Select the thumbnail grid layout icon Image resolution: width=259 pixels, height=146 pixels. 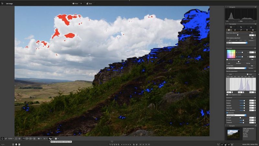point(13,144)
